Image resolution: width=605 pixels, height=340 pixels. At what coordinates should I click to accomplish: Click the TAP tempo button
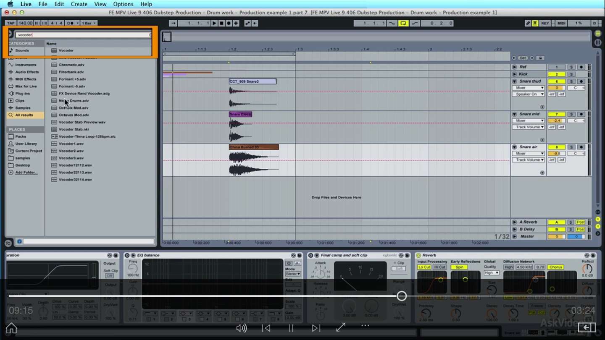pos(11,23)
